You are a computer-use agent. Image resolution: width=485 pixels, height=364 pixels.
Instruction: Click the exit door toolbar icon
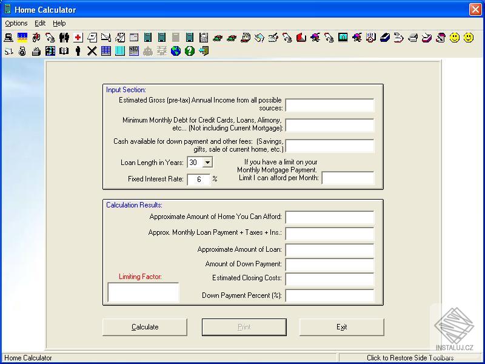tap(204, 52)
